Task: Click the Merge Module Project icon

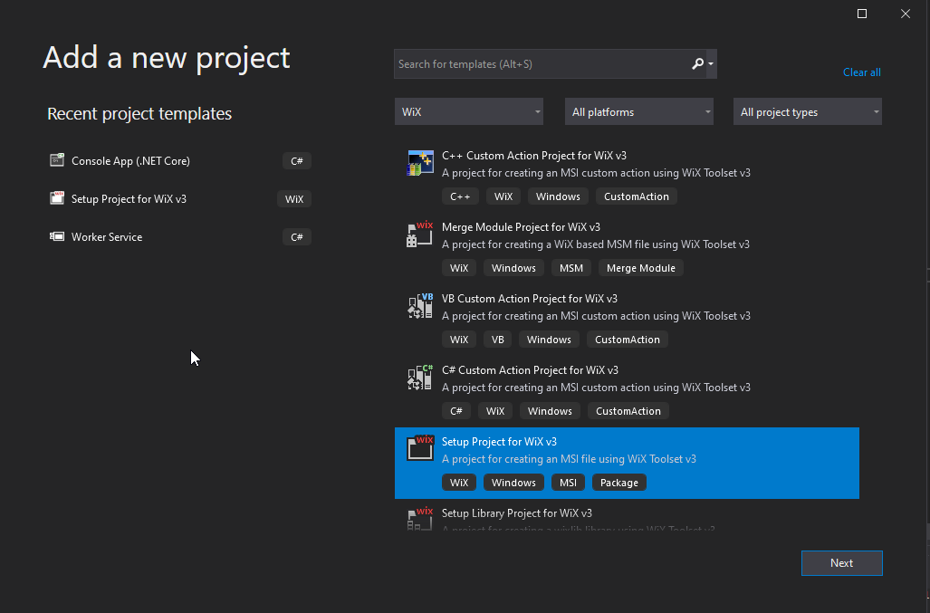Action: click(x=420, y=235)
